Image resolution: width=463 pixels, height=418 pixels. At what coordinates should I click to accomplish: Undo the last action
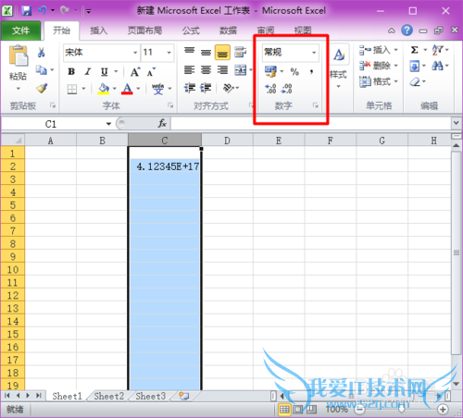click(x=42, y=11)
